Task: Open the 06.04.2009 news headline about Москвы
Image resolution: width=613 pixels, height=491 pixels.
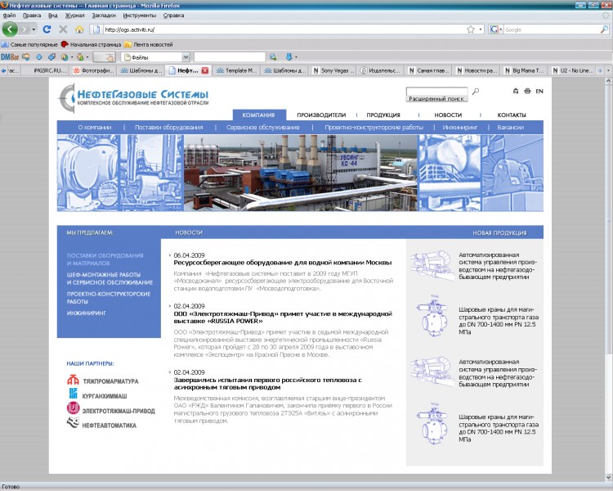Action: (283, 263)
